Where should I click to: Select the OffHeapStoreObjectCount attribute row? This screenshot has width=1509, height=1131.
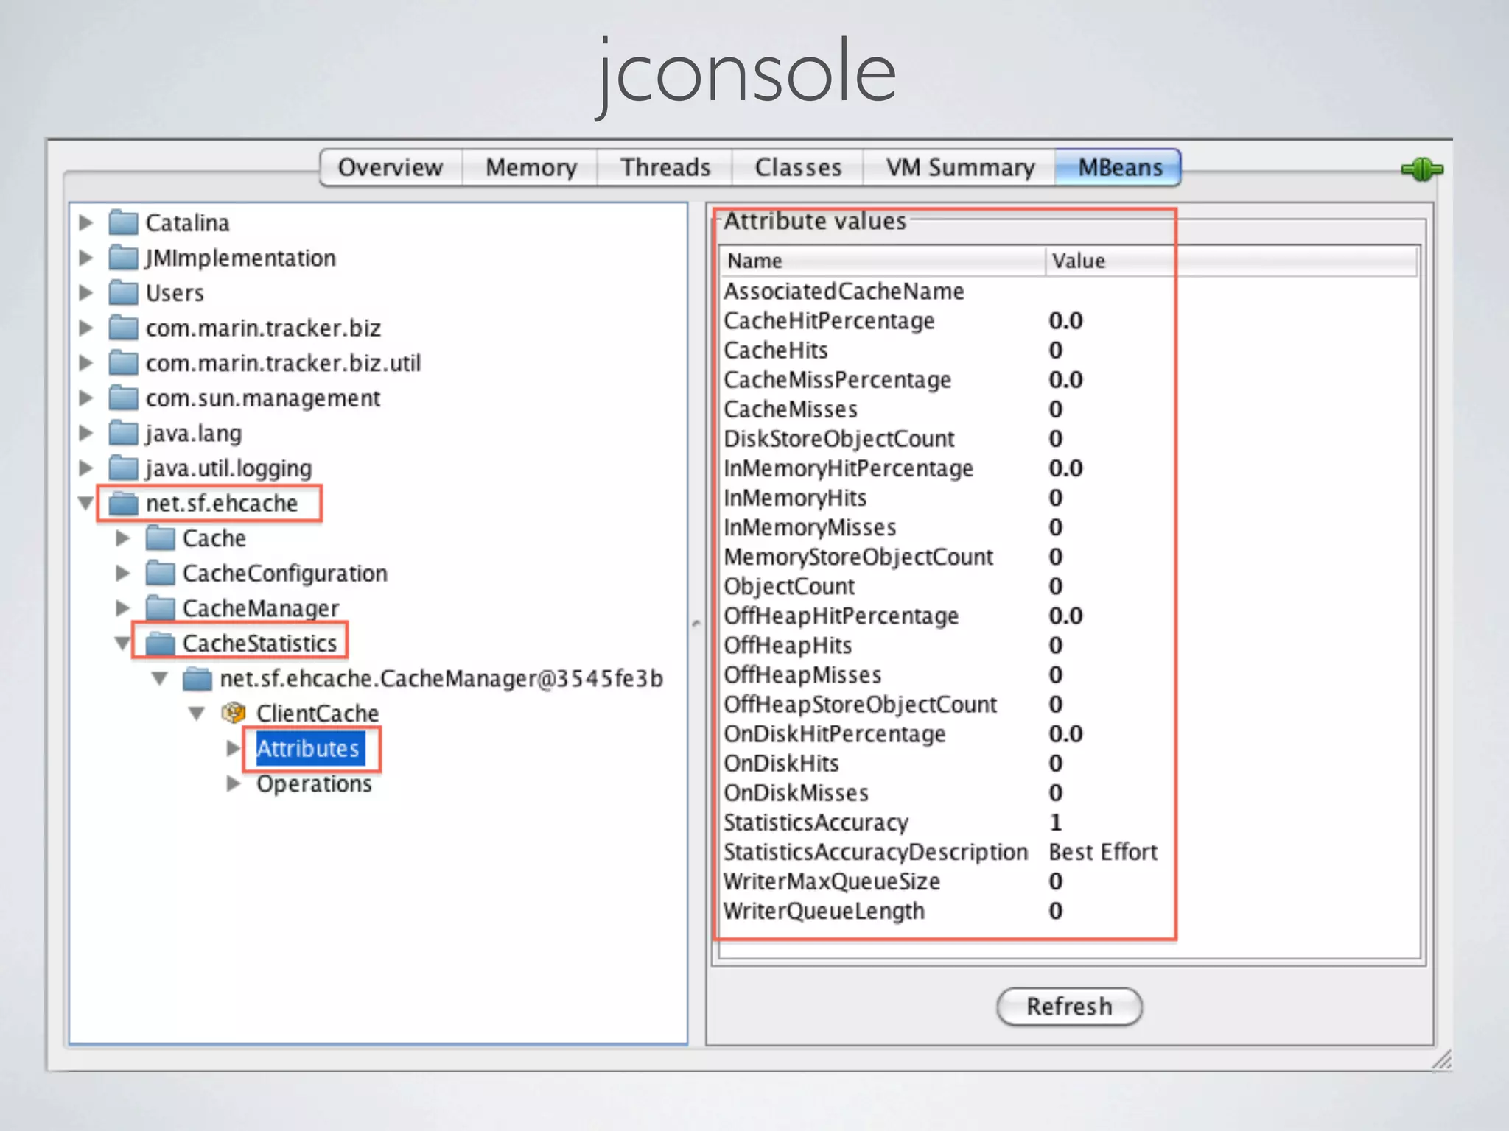1069,705
